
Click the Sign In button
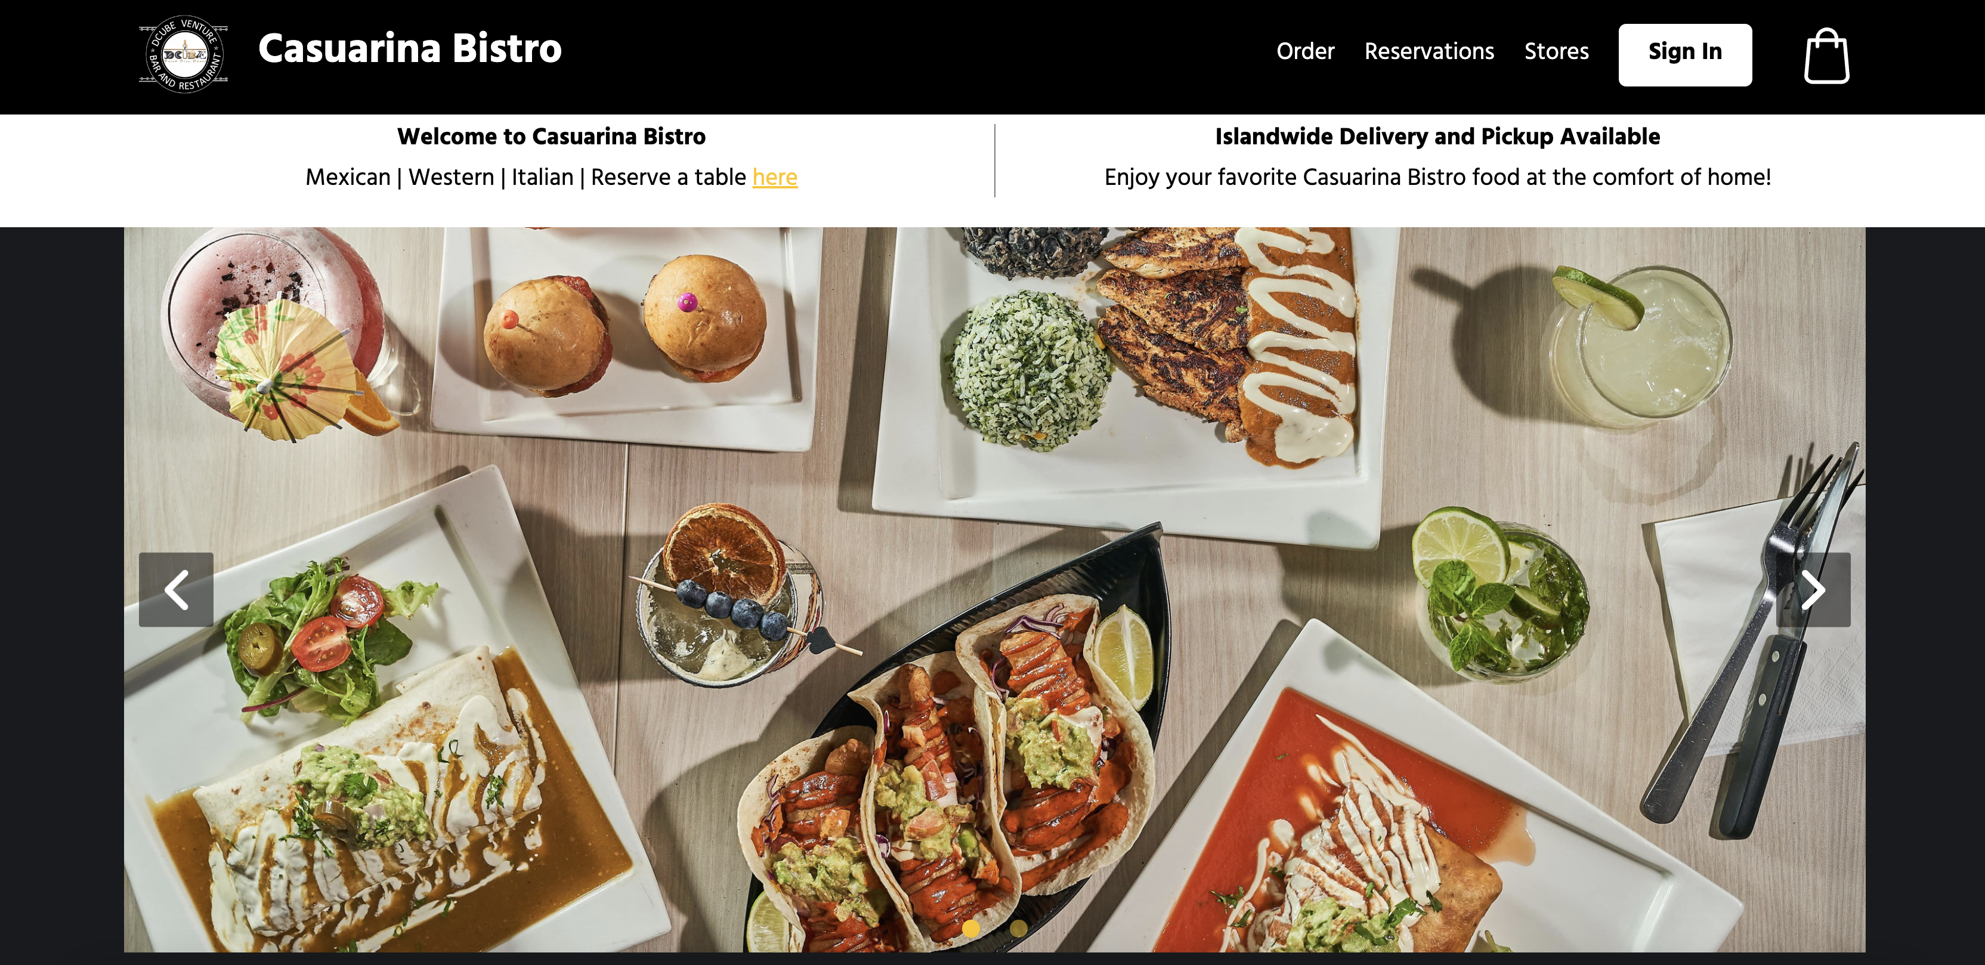(x=1684, y=55)
